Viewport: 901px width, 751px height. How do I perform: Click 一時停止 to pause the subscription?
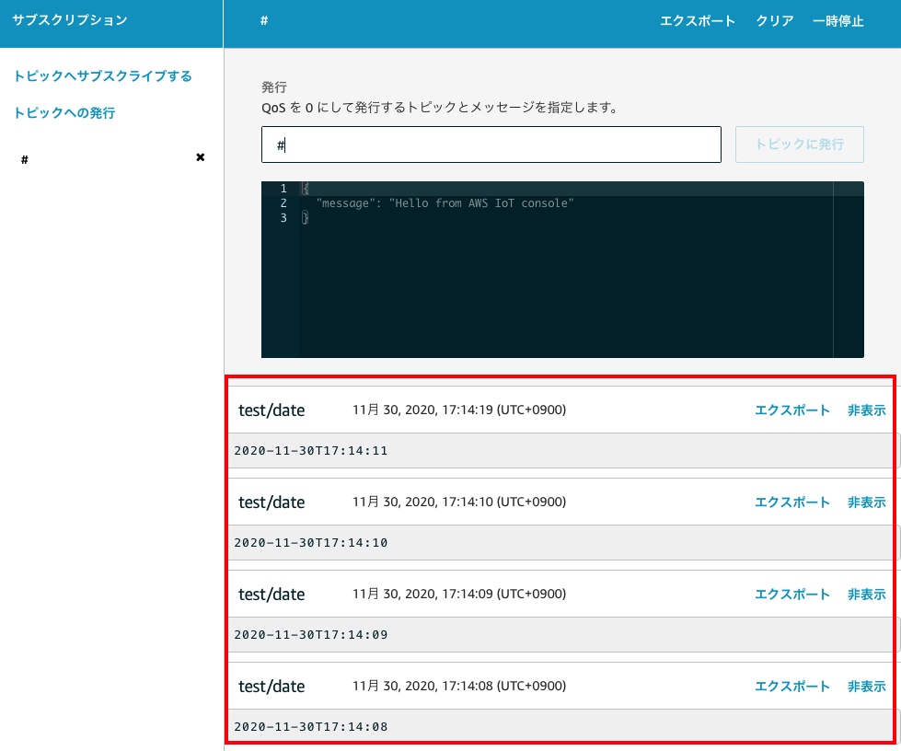tap(837, 20)
